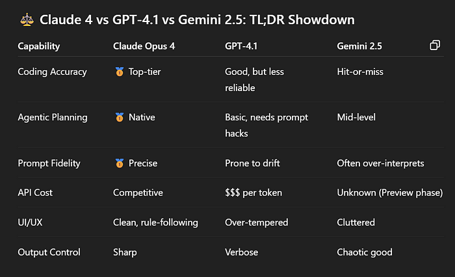Click the 'Clean, rule-following' cell
Image resolution: width=455 pixels, height=277 pixels.
(155, 222)
